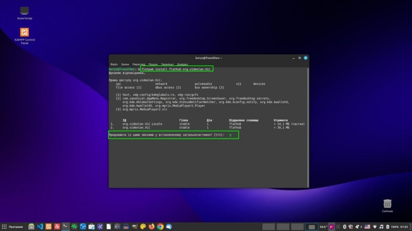This screenshot has width=412, height=231.
Task: Open the gray-blue diff tool taskbar icon
Action: (117, 227)
